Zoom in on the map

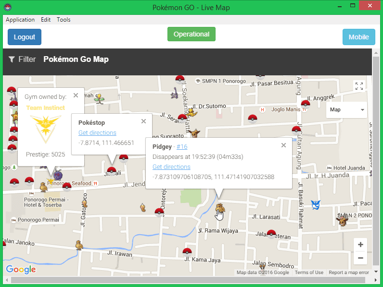[x=360, y=245]
